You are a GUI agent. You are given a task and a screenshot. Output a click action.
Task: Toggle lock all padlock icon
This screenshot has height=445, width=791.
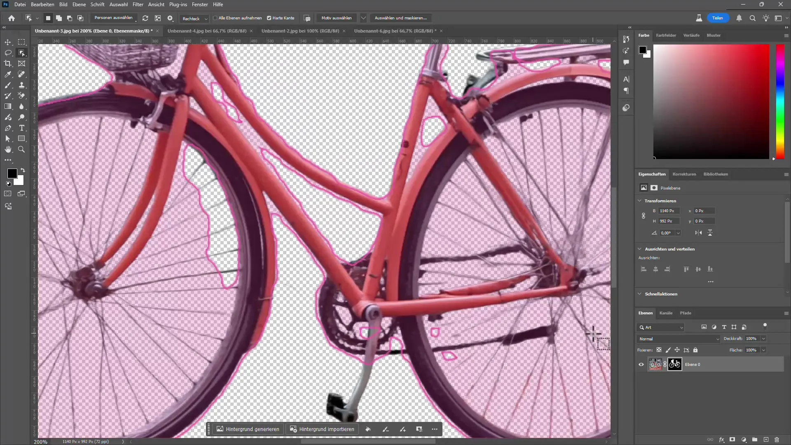pos(695,350)
